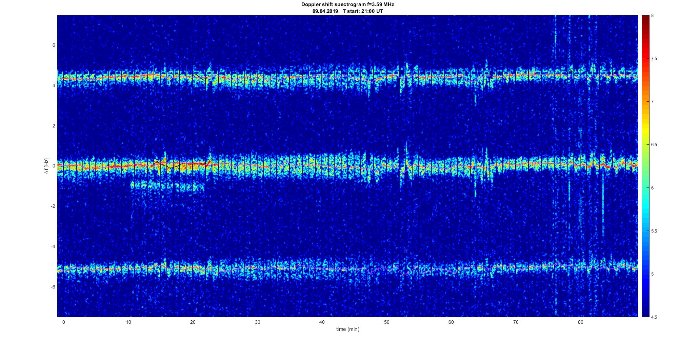Click x-axis tick label '50'
Screen dimensions: 678x340
[x=386, y=322]
